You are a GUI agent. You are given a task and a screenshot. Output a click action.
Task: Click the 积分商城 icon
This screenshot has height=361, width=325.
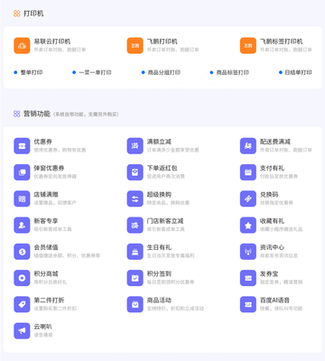point(22,278)
